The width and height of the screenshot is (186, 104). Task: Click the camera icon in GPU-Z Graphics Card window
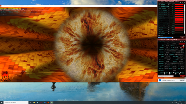(181, 42)
